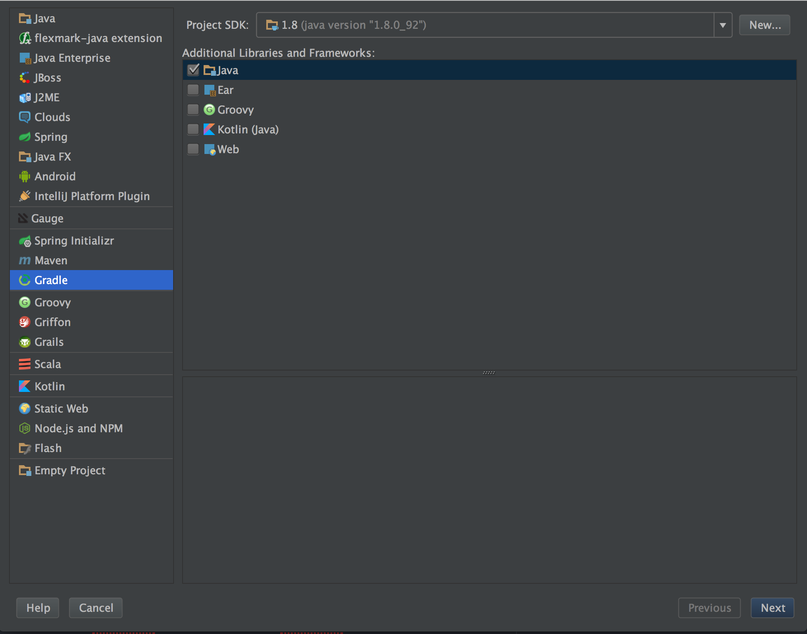Click the J2ME icon

point(25,98)
